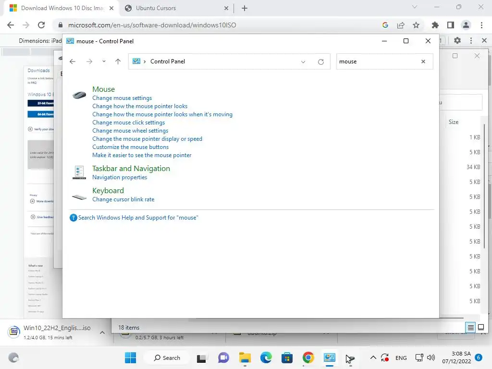The height and width of the screenshot is (369, 492).
Task: Open Task View on taskbar
Action: point(201,357)
